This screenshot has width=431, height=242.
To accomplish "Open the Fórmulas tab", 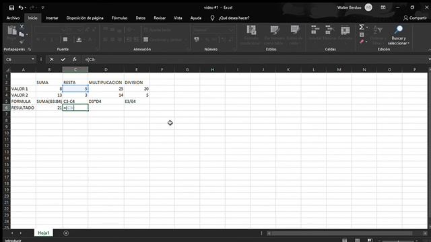I will pyautogui.click(x=119, y=18).
